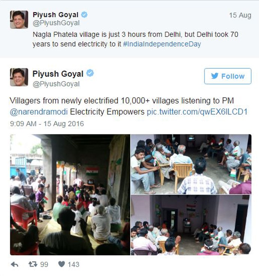Open pic.twitter.com/qwEX6ILCD1 link

tap(197, 112)
